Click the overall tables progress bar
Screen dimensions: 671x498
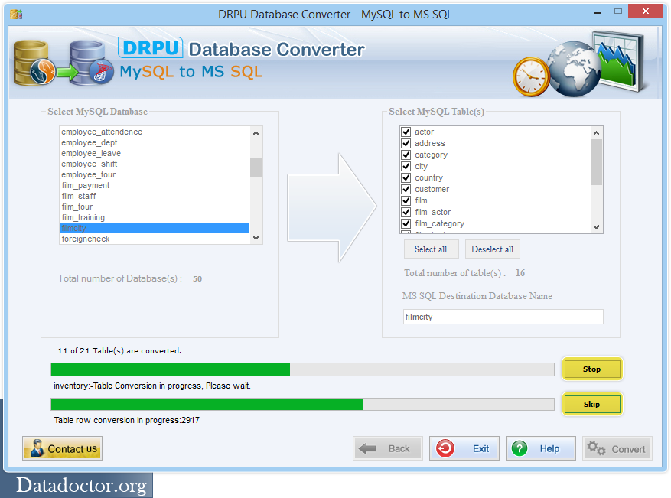[x=302, y=369]
